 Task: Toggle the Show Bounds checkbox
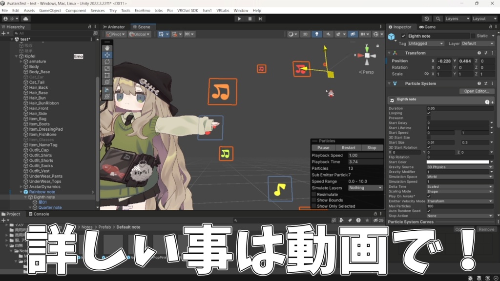point(314,200)
